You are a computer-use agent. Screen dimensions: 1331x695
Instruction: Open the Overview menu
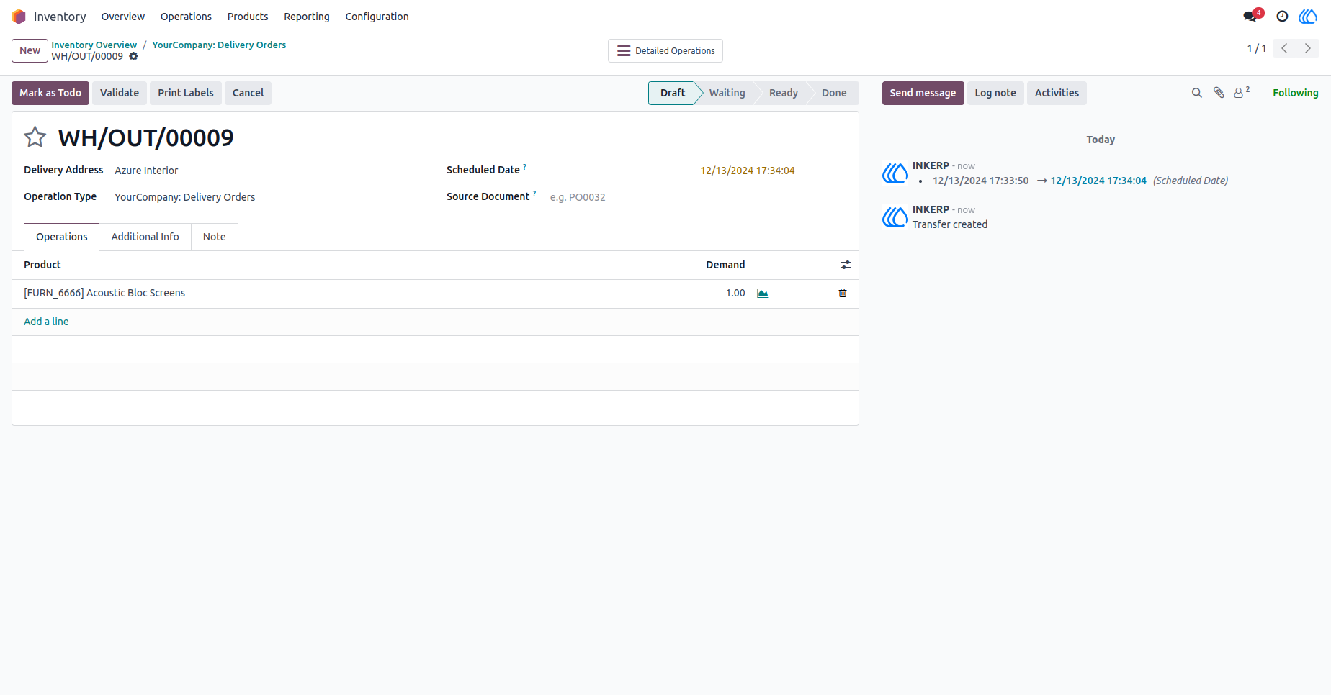point(122,17)
